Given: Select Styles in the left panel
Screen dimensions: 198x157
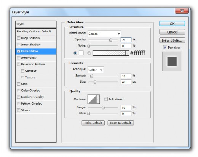Looking at the screenshot, I should pyautogui.click(x=36, y=24).
